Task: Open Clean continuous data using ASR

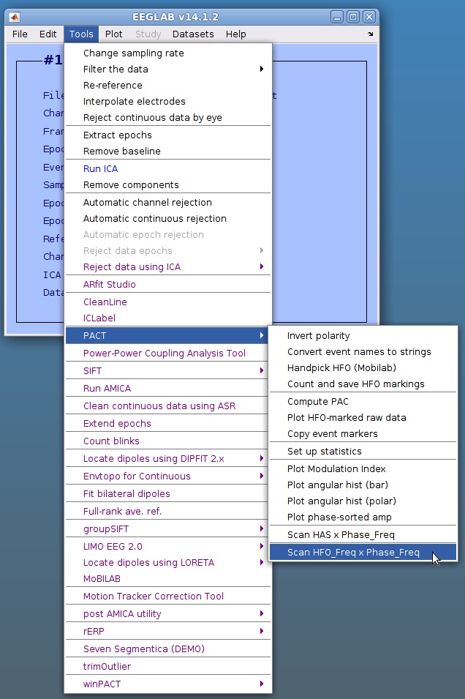Action: tap(159, 406)
